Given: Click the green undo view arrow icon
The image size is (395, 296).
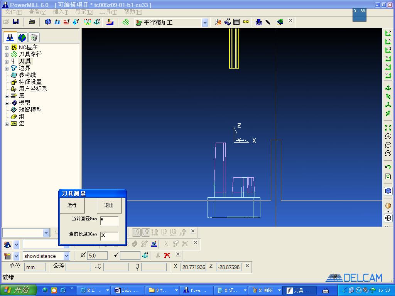Looking at the screenshot, I should (388, 167).
